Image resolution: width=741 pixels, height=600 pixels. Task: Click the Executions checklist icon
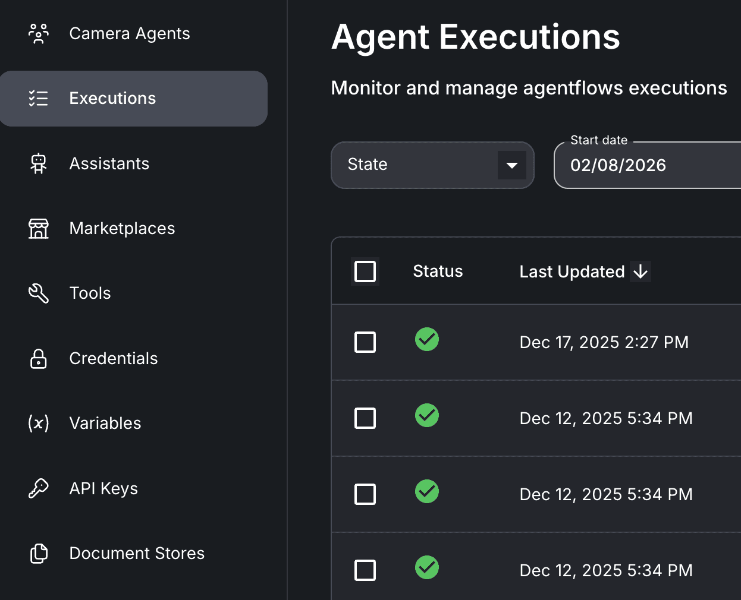pyautogui.click(x=38, y=99)
